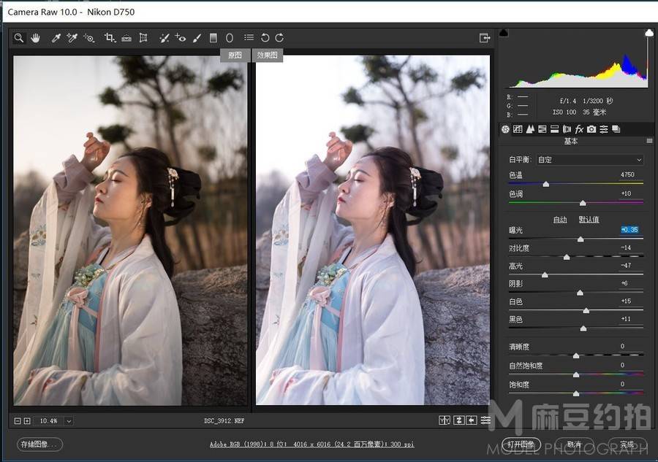This screenshot has height=462, width=658.
Task: Select the Transform tool
Action: click(143, 38)
